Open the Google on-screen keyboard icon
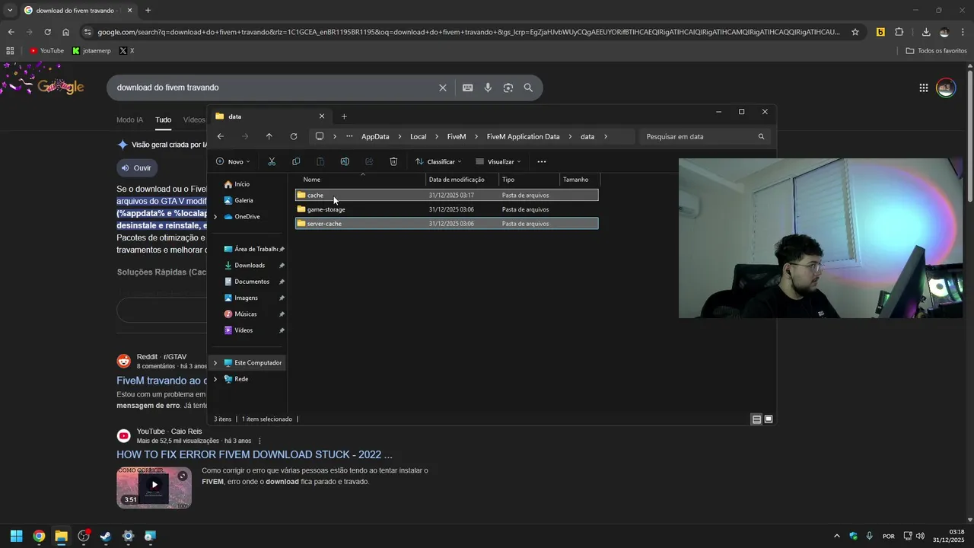The height and width of the screenshot is (548, 974). 468,88
